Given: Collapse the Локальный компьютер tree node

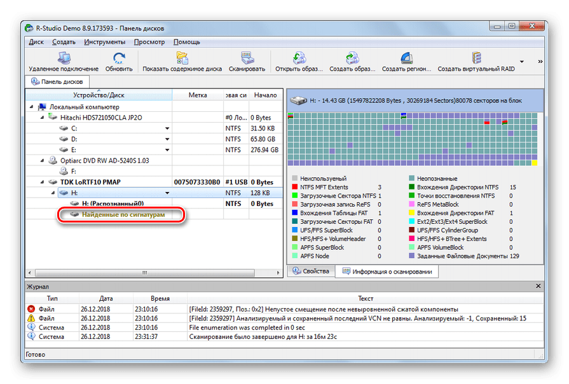Looking at the screenshot, I should [32, 107].
